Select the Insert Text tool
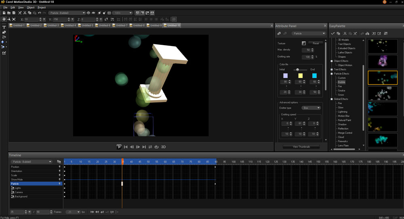Screen dimensions: 404x219 [4, 27]
